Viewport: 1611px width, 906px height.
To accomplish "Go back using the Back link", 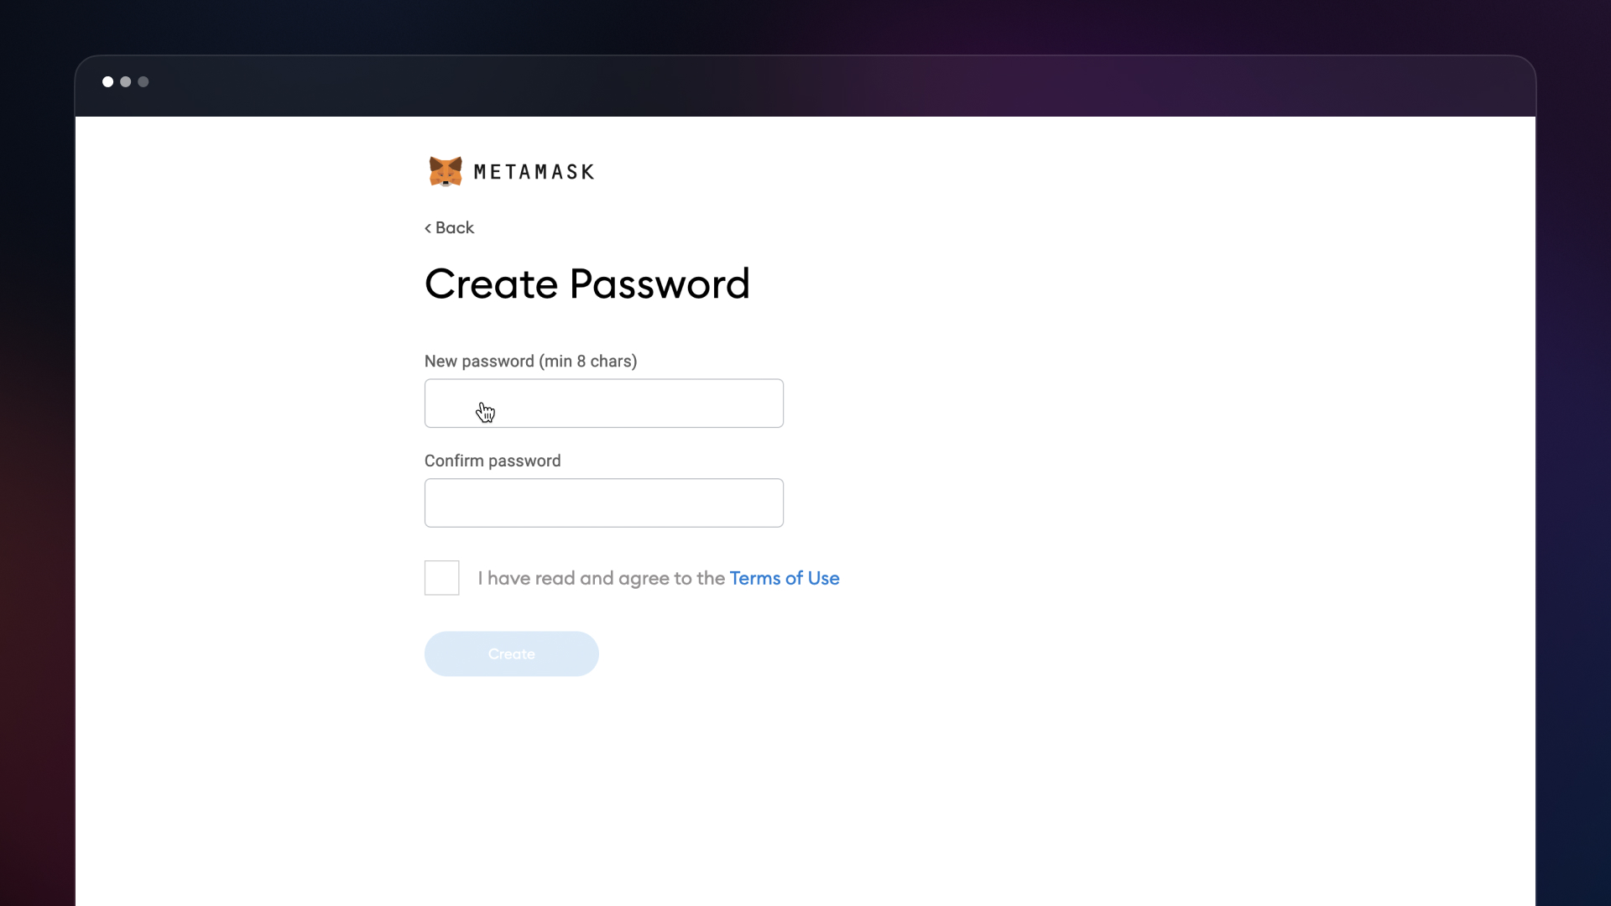I will tap(454, 228).
